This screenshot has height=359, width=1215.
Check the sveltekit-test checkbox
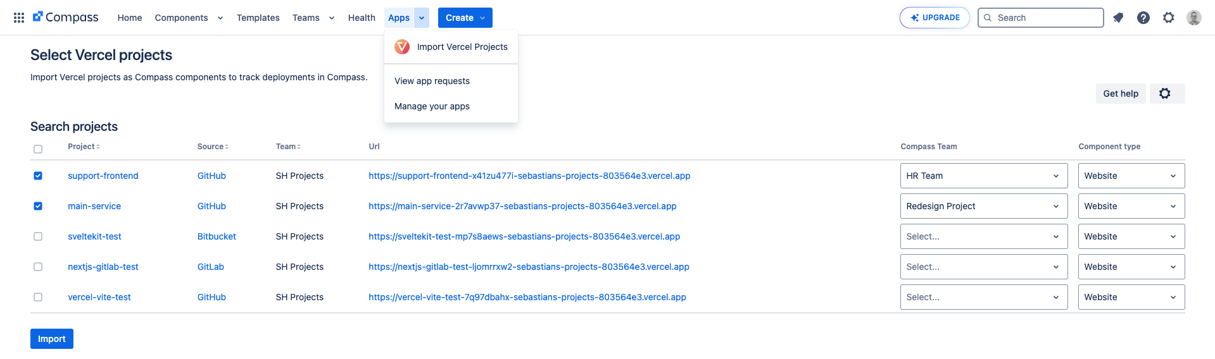click(38, 236)
